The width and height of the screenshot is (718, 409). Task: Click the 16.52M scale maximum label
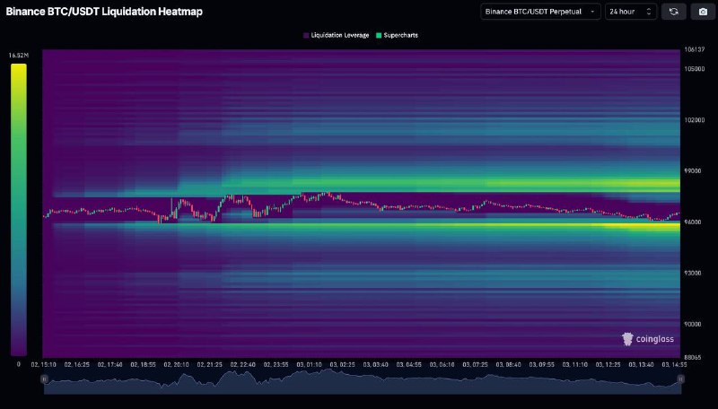tap(18, 56)
